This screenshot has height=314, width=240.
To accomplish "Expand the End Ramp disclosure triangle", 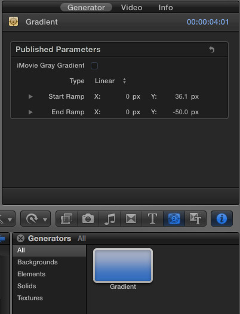I will coord(30,112).
